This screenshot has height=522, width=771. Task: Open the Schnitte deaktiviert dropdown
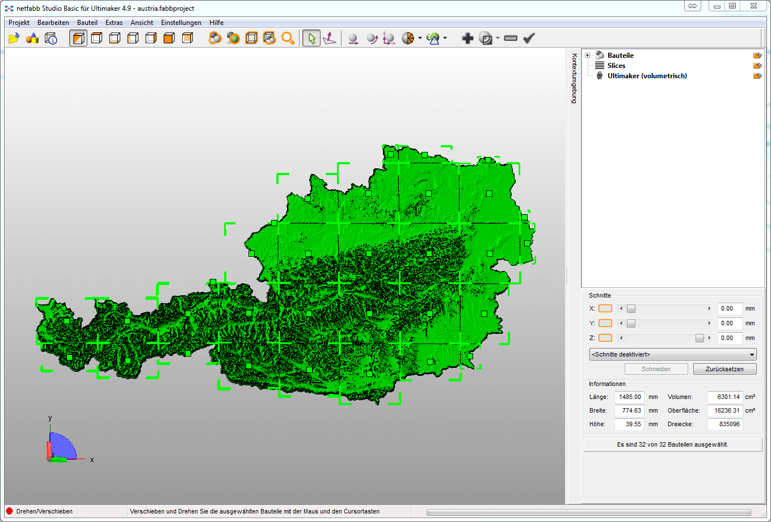673,355
